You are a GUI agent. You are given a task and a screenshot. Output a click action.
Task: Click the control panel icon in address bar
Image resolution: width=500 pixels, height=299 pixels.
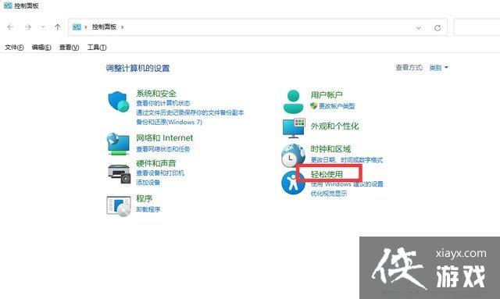[x=77, y=27]
